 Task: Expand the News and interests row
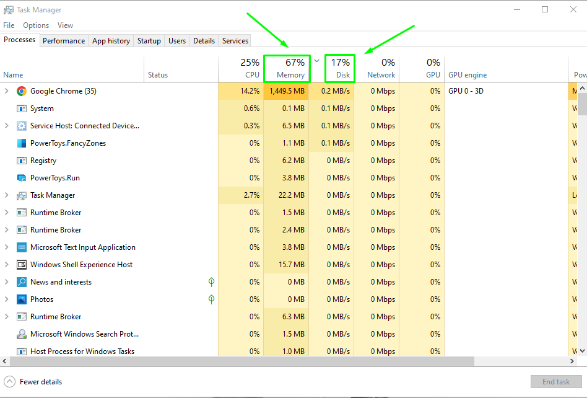point(6,282)
